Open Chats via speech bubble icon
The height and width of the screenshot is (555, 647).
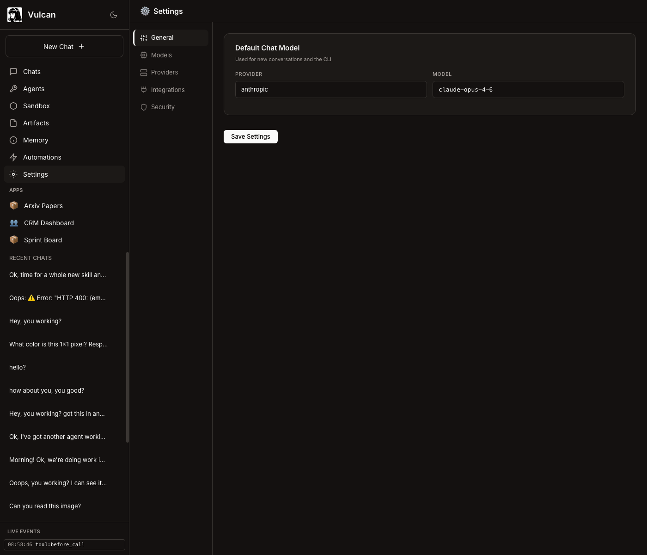[13, 72]
